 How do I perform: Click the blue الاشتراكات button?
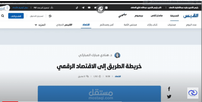click(16, 16)
